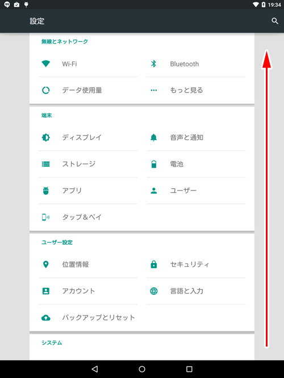Open アプリ via Android robot icon
The width and height of the screenshot is (284, 378).
(45, 190)
